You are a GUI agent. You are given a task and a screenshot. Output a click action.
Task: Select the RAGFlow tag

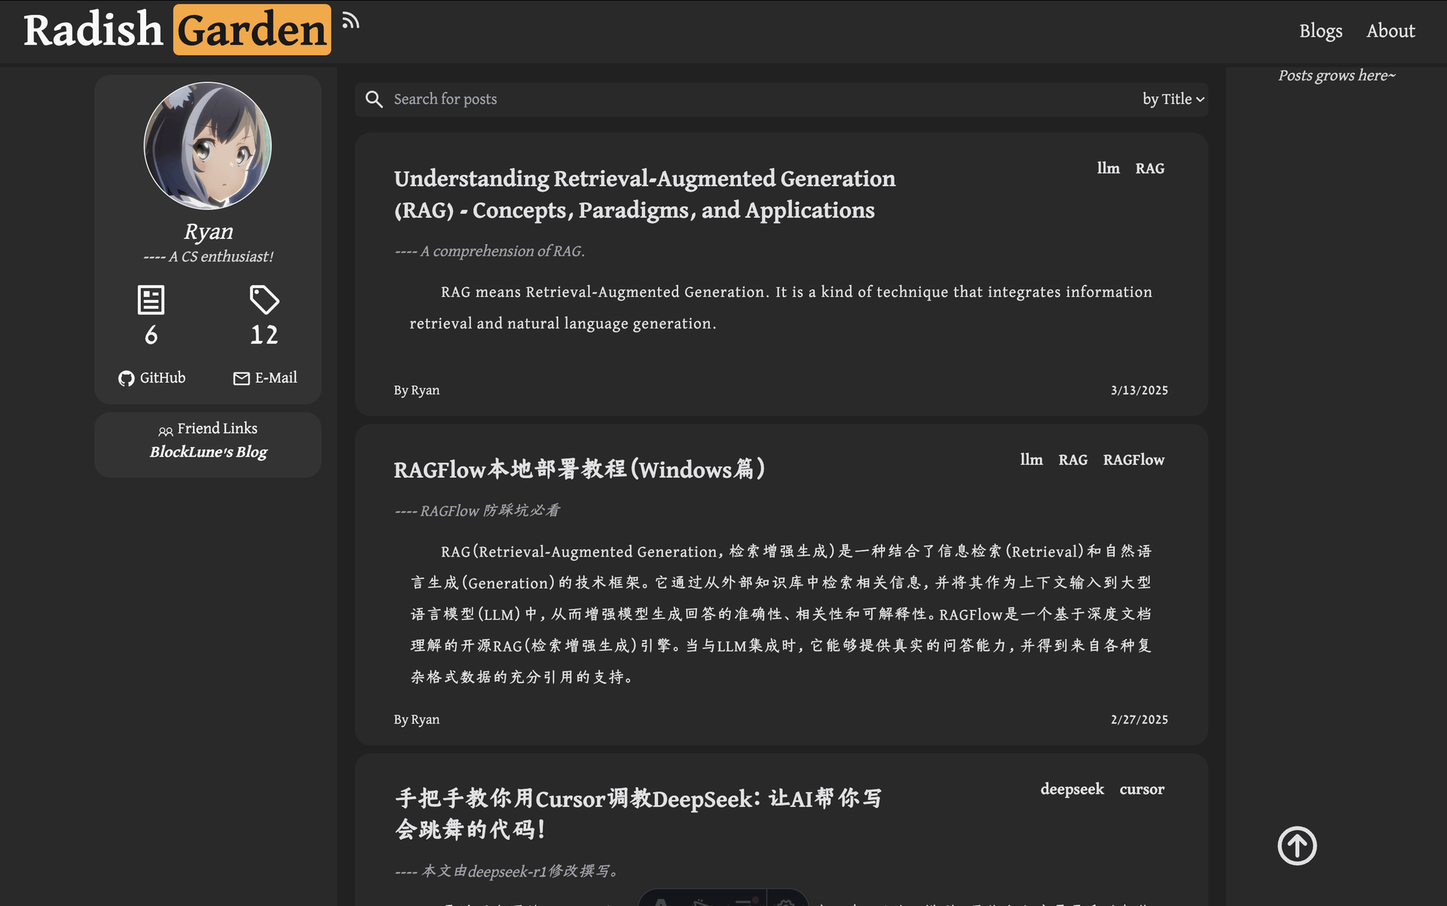tap(1133, 460)
